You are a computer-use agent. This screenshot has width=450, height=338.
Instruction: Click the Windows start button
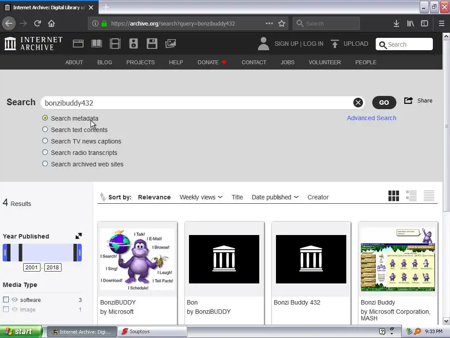click(x=21, y=331)
